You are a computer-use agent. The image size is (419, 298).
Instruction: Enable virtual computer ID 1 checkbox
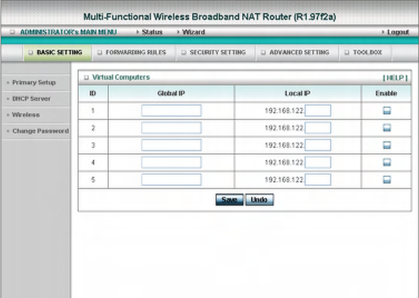click(387, 110)
